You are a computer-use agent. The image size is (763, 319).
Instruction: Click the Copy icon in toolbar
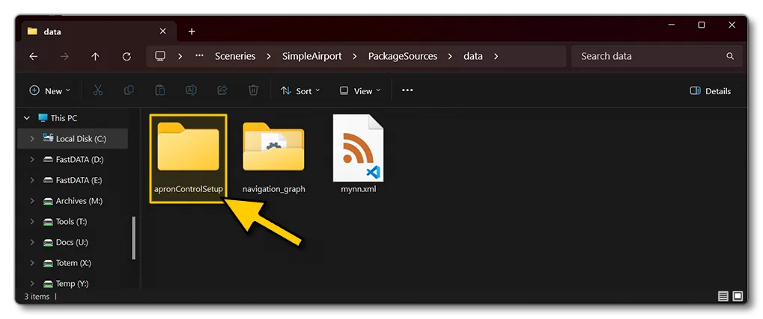129,90
